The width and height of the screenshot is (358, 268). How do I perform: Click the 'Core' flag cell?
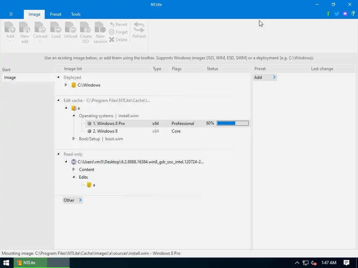176,131
